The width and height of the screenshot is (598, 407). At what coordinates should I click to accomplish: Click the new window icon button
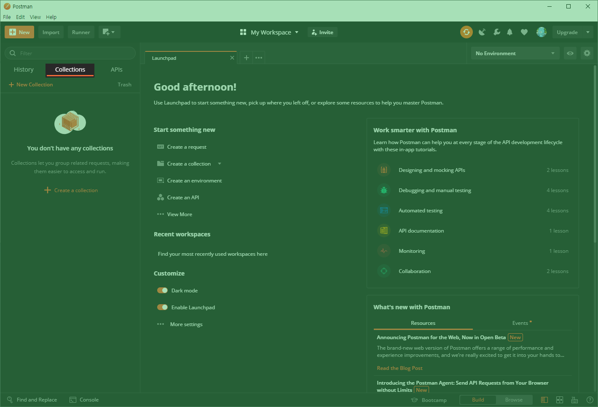(x=109, y=32)
